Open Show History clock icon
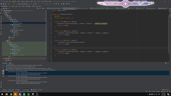This screenshot has height=96, width=171. click(56, 4)
